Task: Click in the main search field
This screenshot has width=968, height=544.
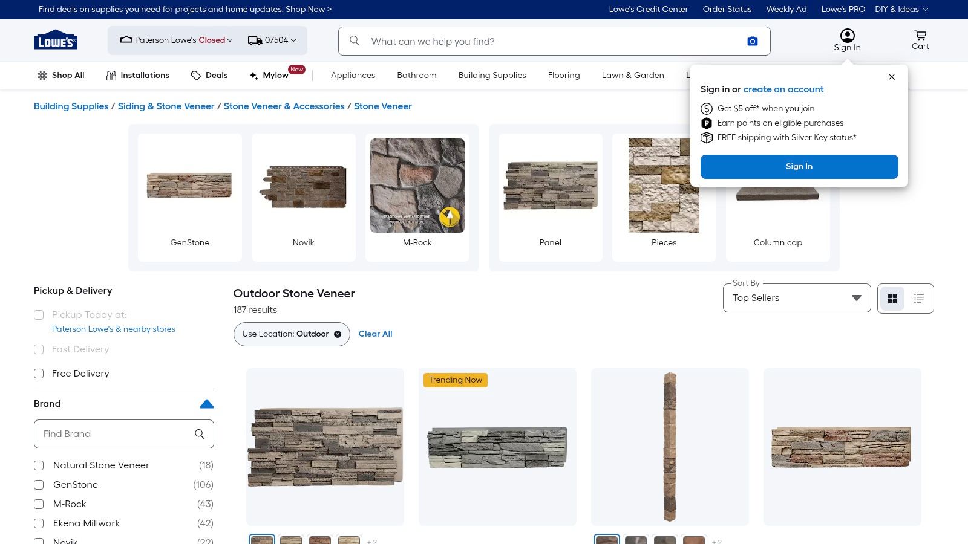Action: pyautogui.click(x=554, y=41)
